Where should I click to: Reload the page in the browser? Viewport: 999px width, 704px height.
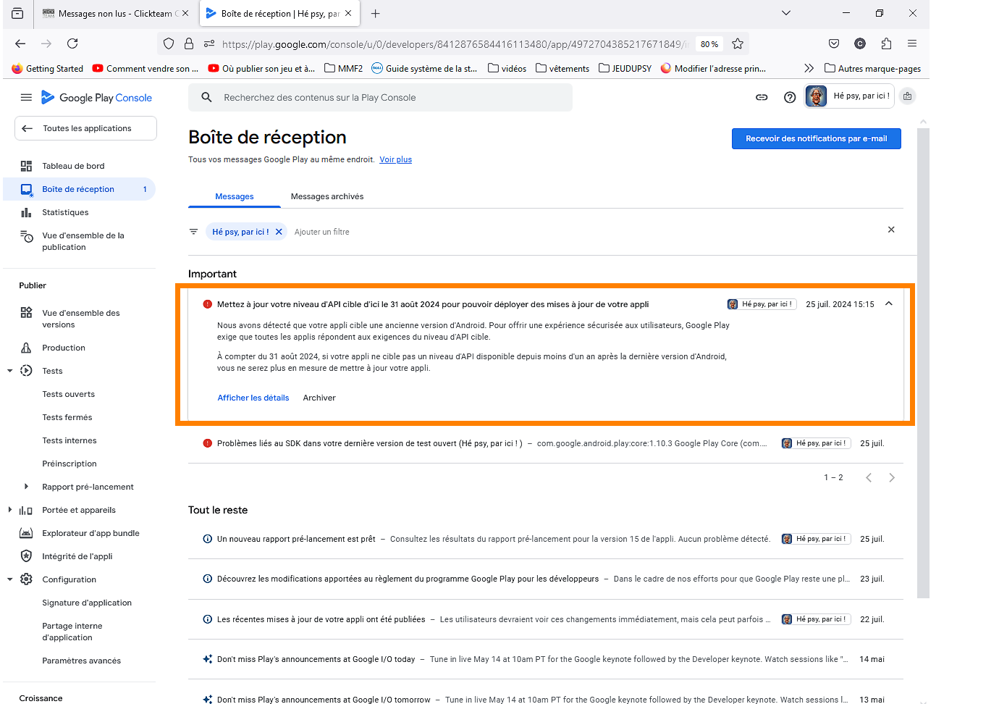72,44
